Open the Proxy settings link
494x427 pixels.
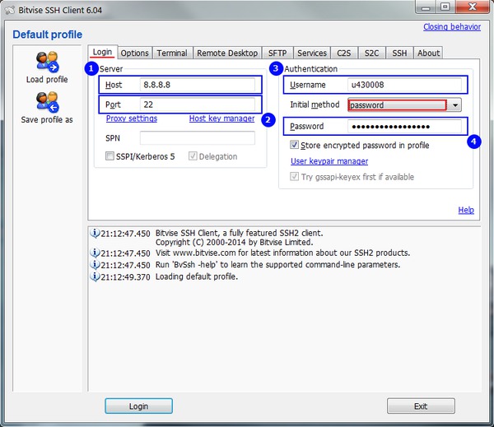pyautogui.click(x=132, y=119)
